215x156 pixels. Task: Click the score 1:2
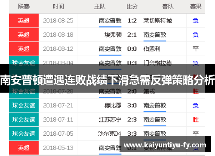click(x=132, y=21)
